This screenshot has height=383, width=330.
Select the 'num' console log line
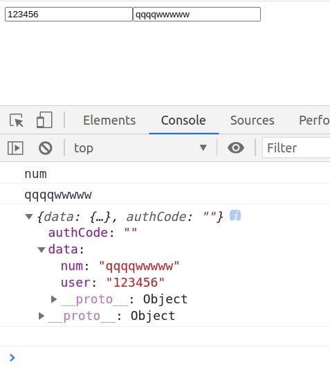pyautogui.click(x=165, y=174)
